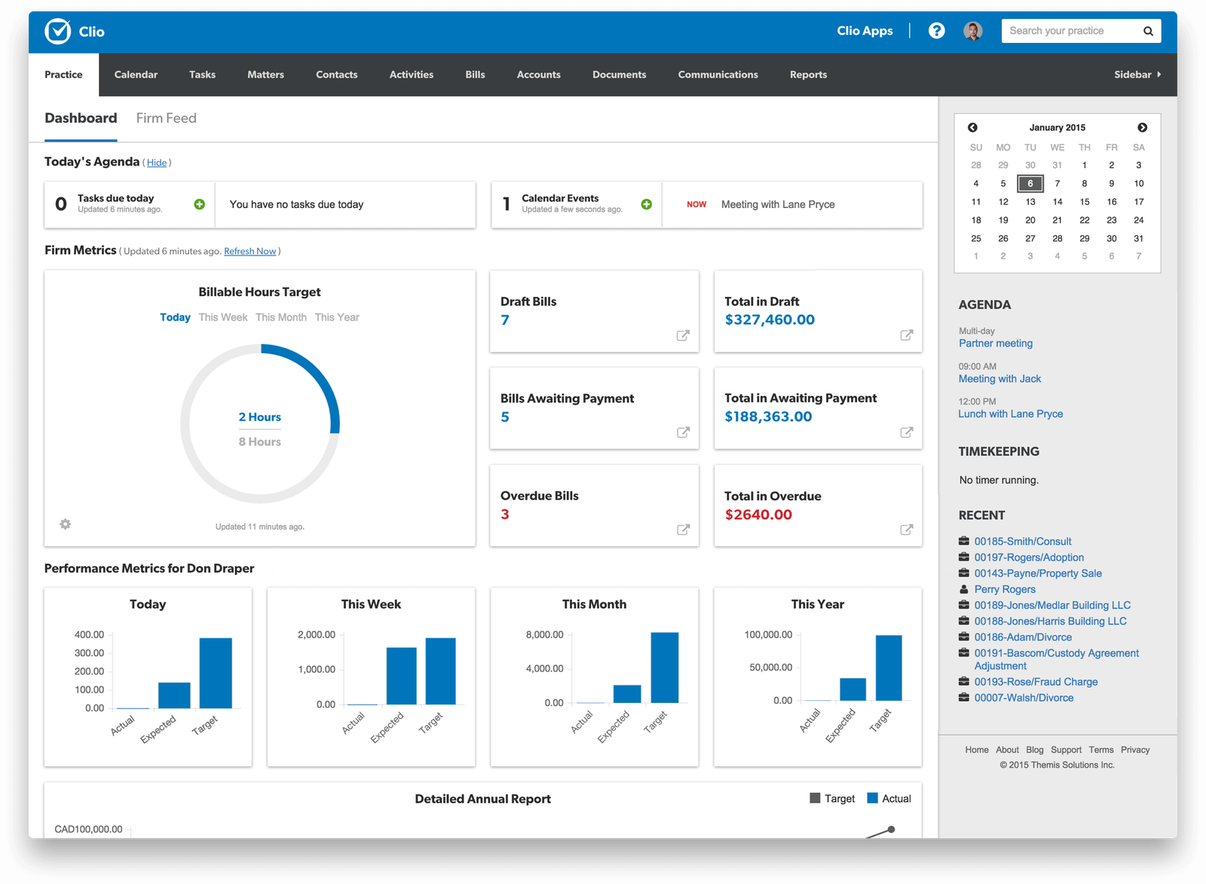The image size is (1206, 884).
Task: Click the Search your practice field
Action: pyautogui.click(x=1070, y=31)
